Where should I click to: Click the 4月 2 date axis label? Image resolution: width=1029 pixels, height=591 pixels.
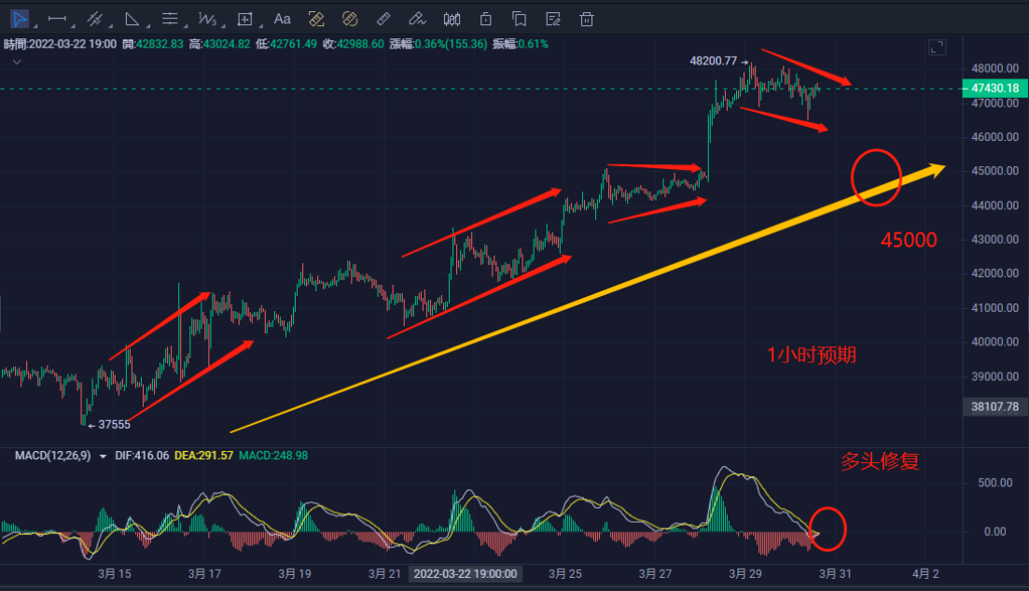click(925, 574)
